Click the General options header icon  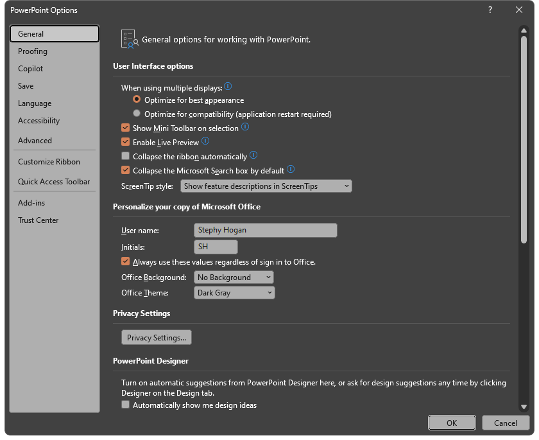[128, 38]
